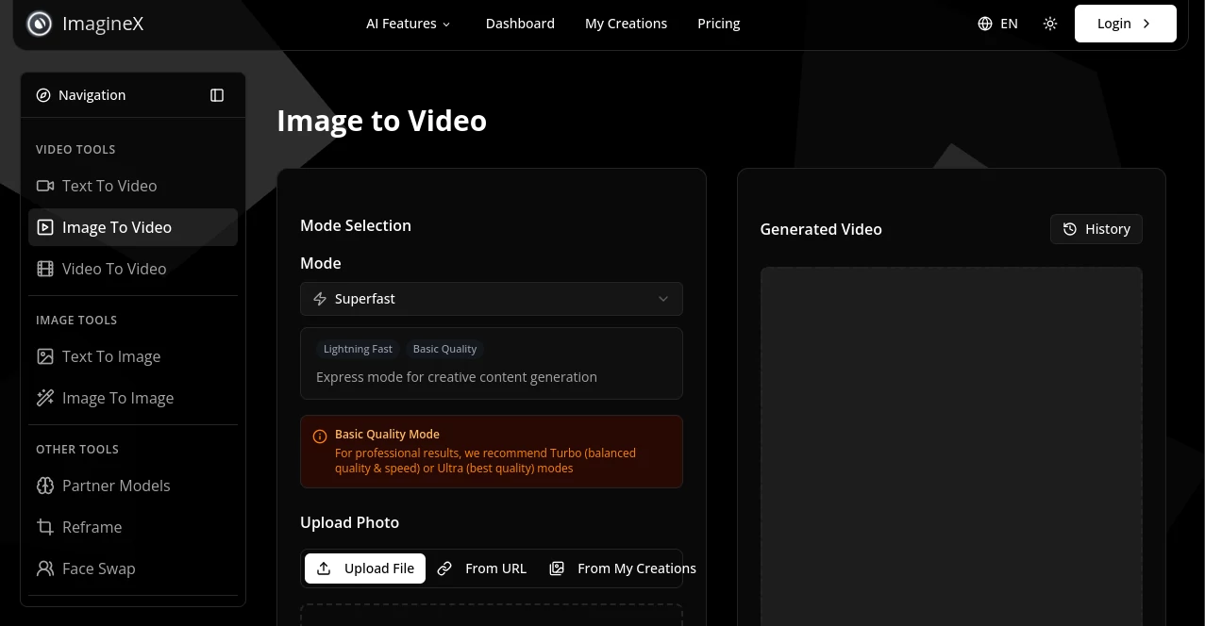The width and height of the screenshot is (1205, 626).
Task: Go to the Dashboard menu item
Action: pos(520,23)
